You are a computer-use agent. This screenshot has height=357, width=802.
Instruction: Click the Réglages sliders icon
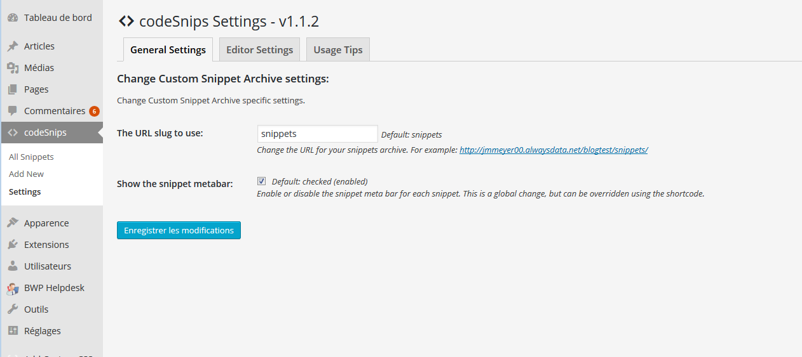(13, 331)
